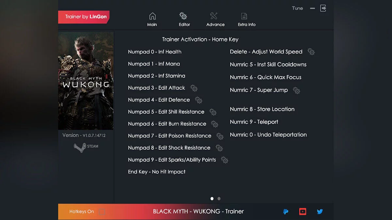Click the Super Jump gear icon
The width and height of the screenshot is (392, 220).
pos(296,91)
